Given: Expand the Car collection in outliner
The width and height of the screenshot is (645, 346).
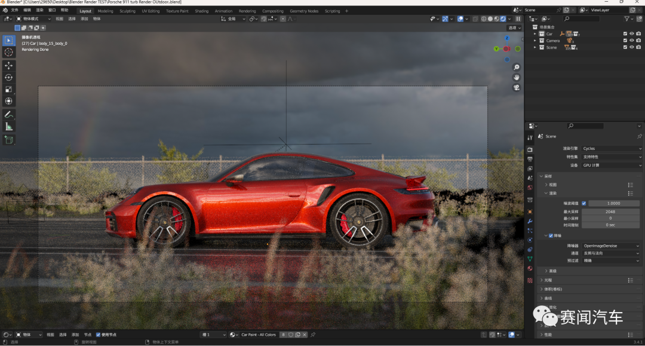Looking at the screenshot, I should tap(535, 33).
